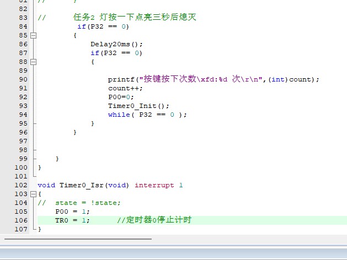
Task: Click line number 102 in the gutter
Action: (20, 185)
